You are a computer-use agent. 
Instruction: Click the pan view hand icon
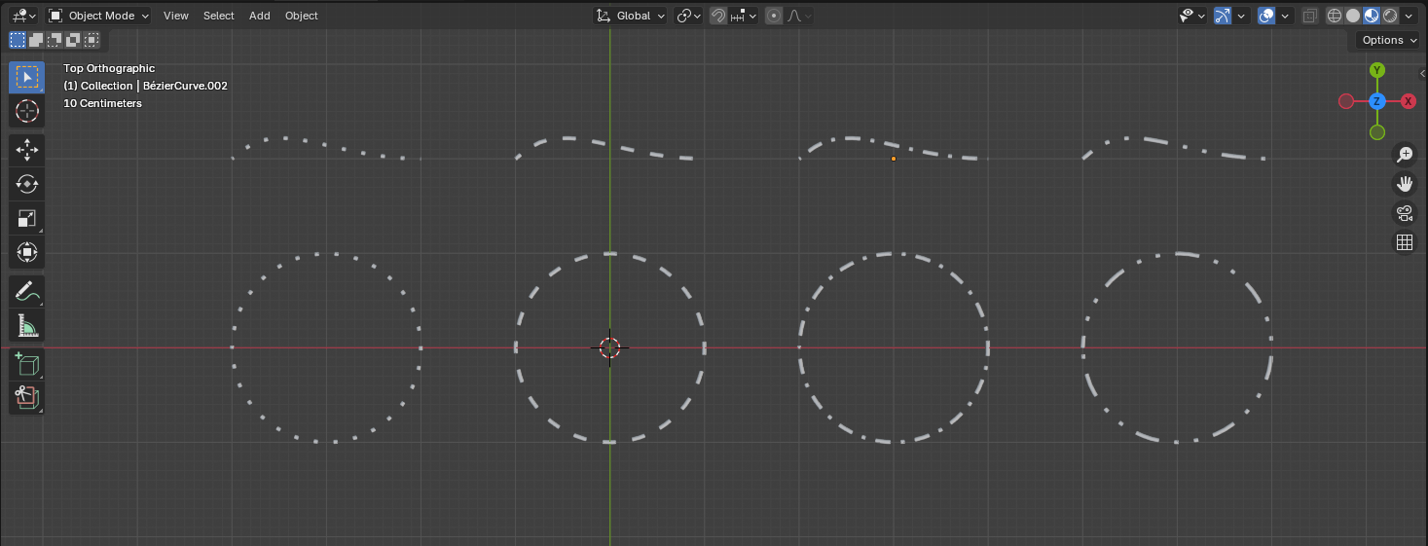coord(1405,184)
